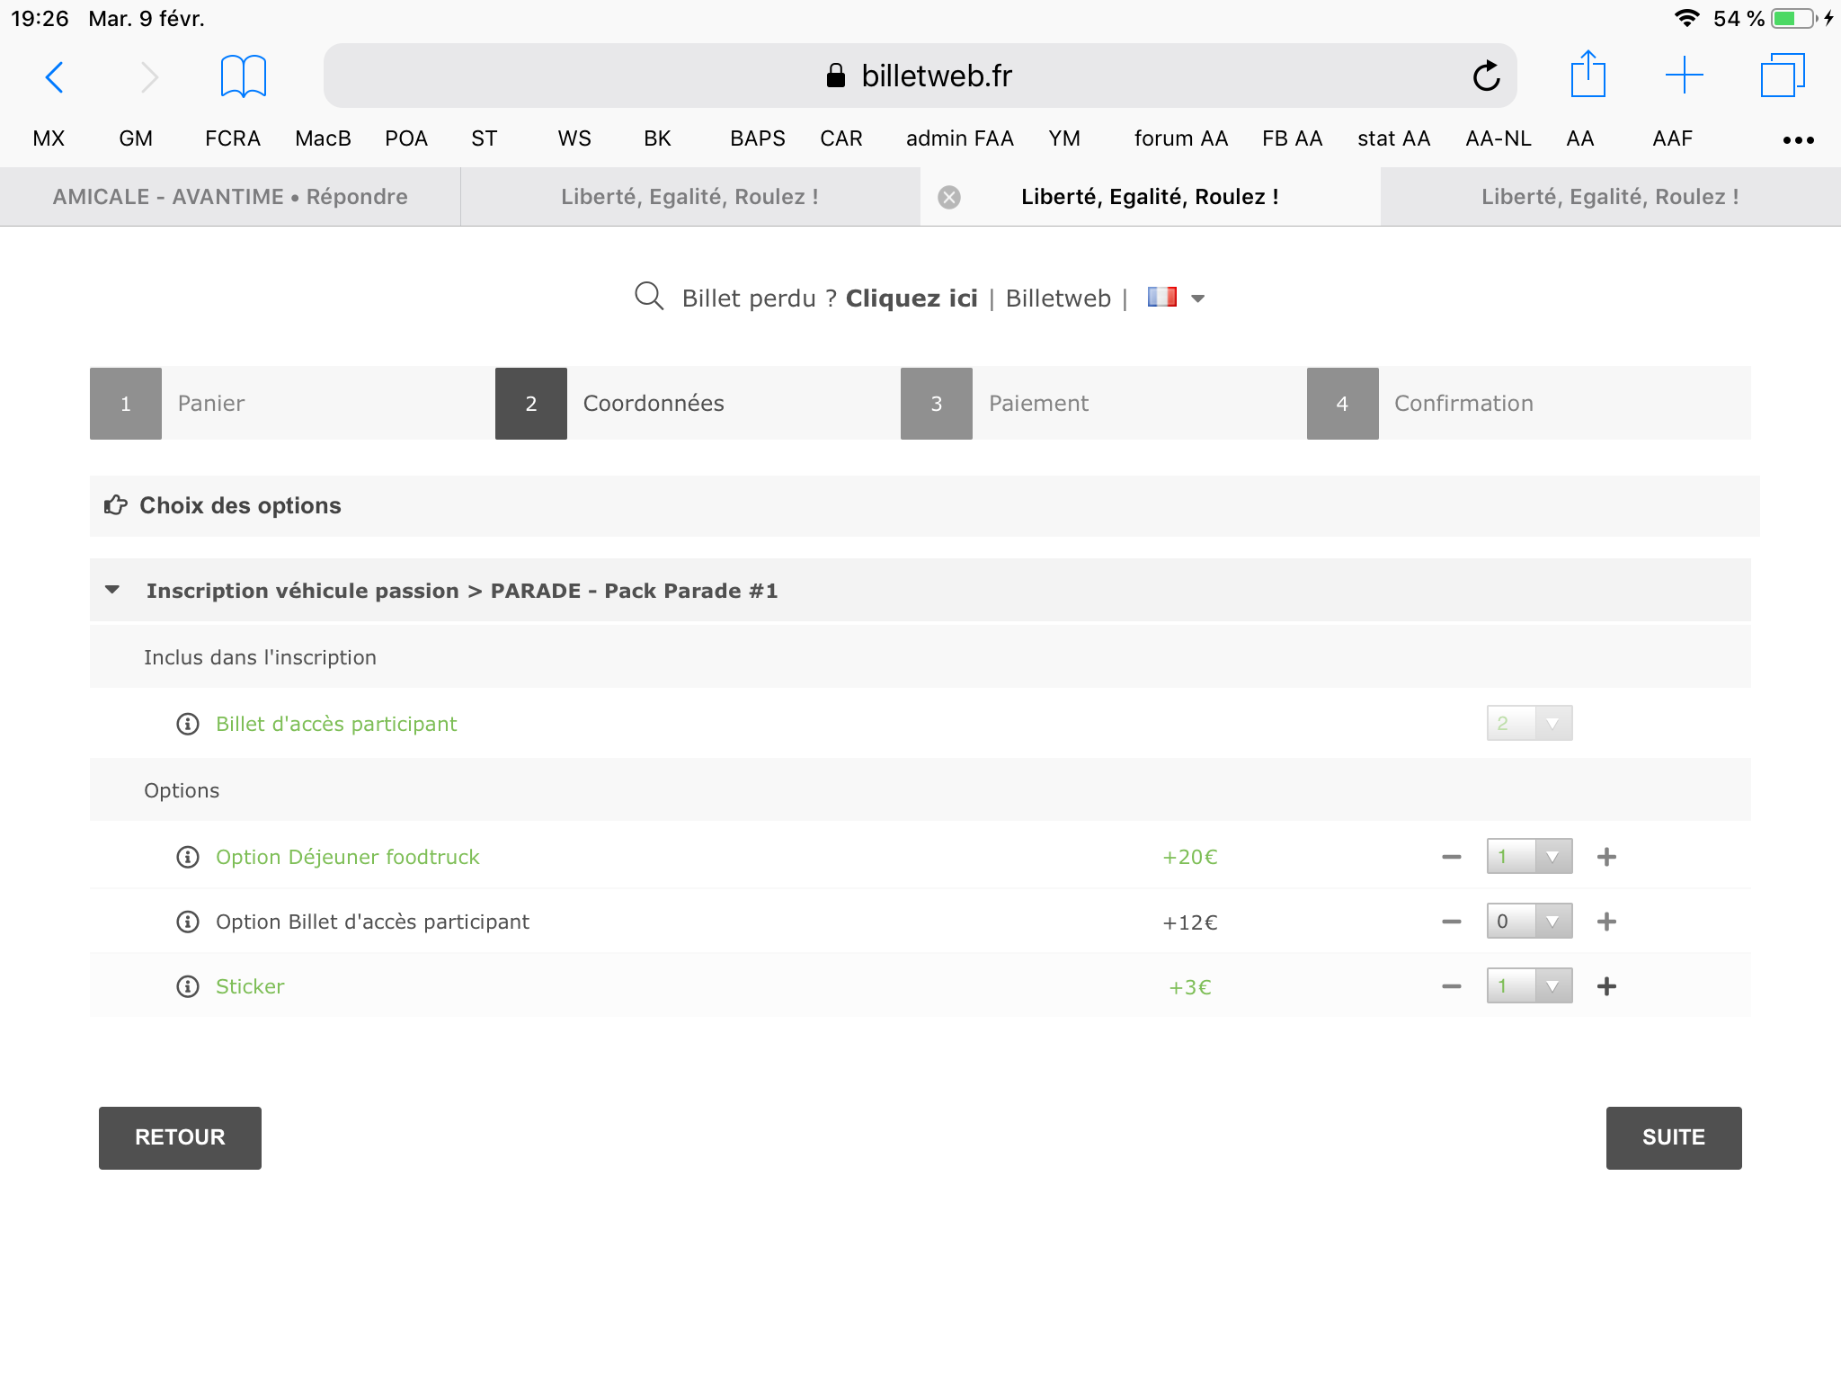Show all tabs overview icon

[x=1782, y=76]
